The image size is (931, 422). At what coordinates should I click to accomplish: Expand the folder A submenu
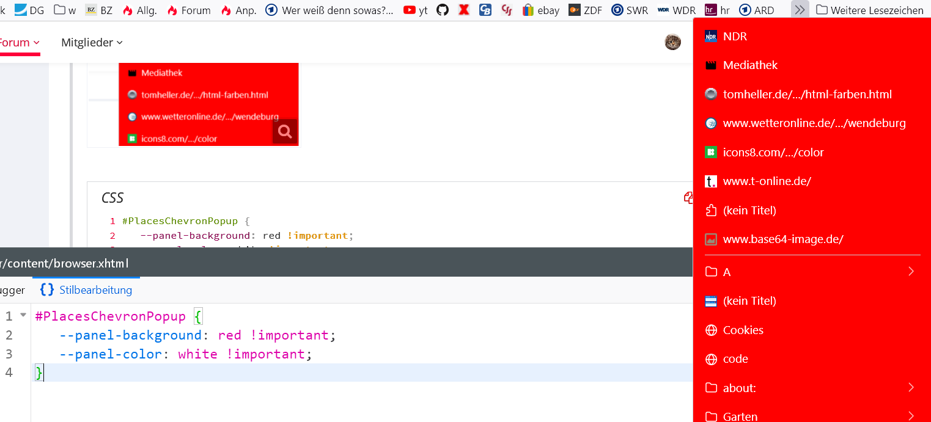(x=812, y=272)
